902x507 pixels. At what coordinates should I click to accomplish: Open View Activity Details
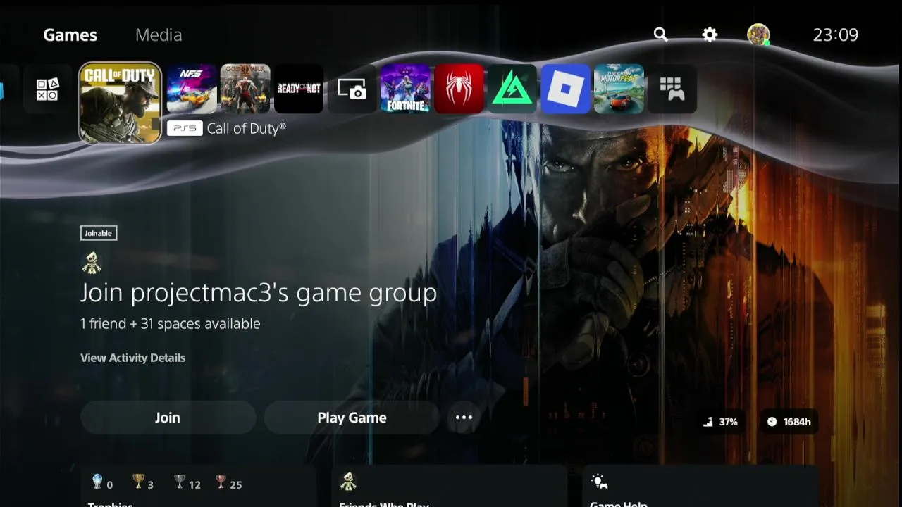coord(132,358)
